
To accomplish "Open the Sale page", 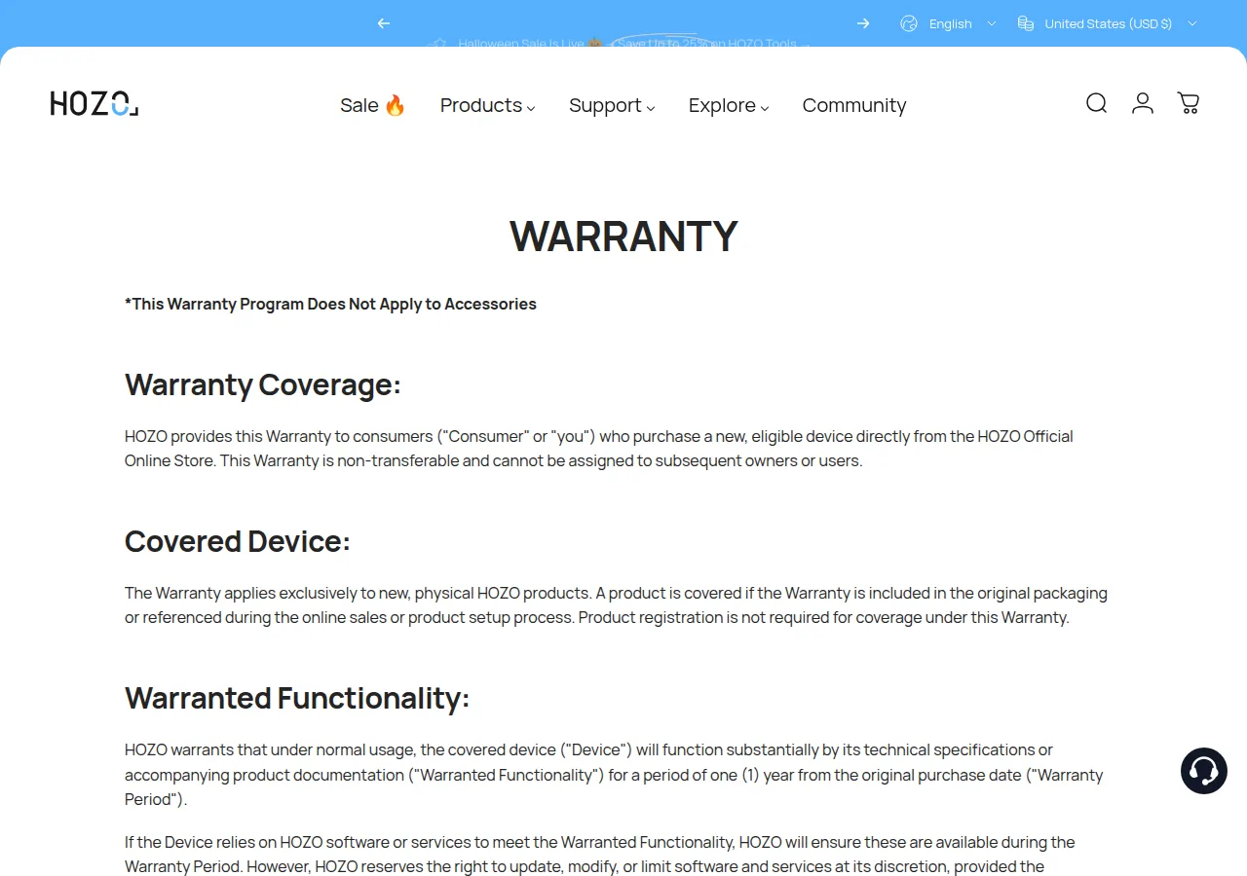I will [373, 105].
